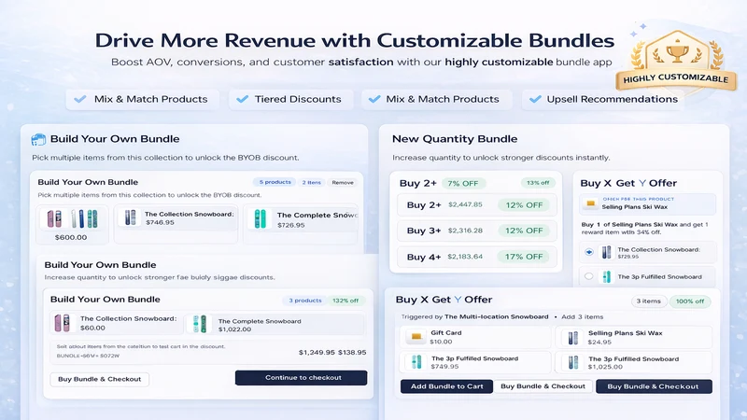Click the New Quantity Bundle heading
The image size is (747, 420).
(x=455, y=139)
